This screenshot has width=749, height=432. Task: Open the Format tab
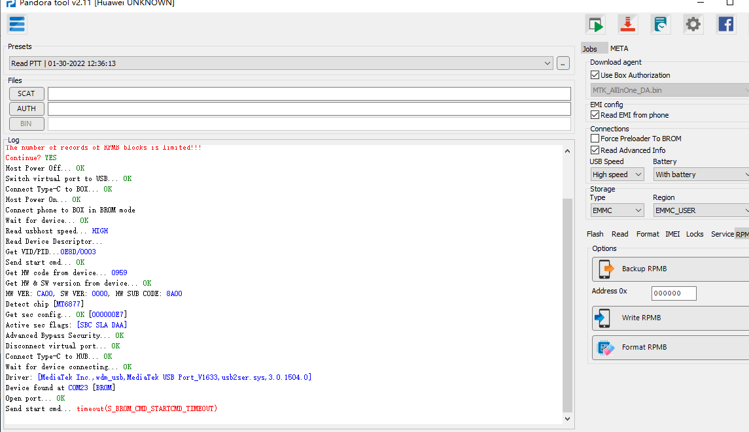[x=647, y=234]
